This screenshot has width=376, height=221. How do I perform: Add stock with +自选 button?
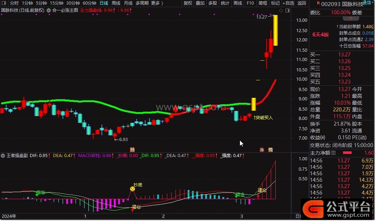pyautogui.click(x=288, y=3)
